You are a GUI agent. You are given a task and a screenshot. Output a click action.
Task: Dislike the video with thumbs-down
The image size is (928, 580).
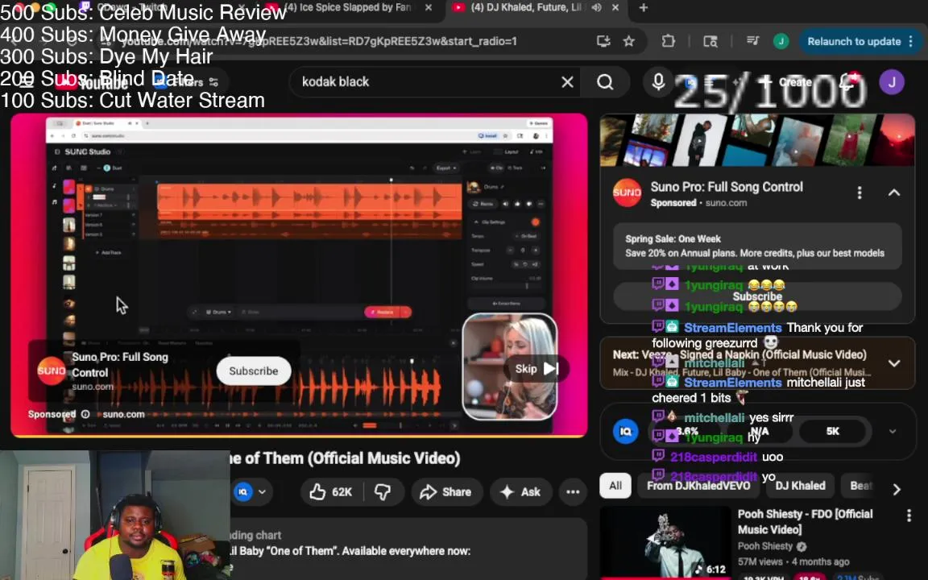tap(383, 492)
